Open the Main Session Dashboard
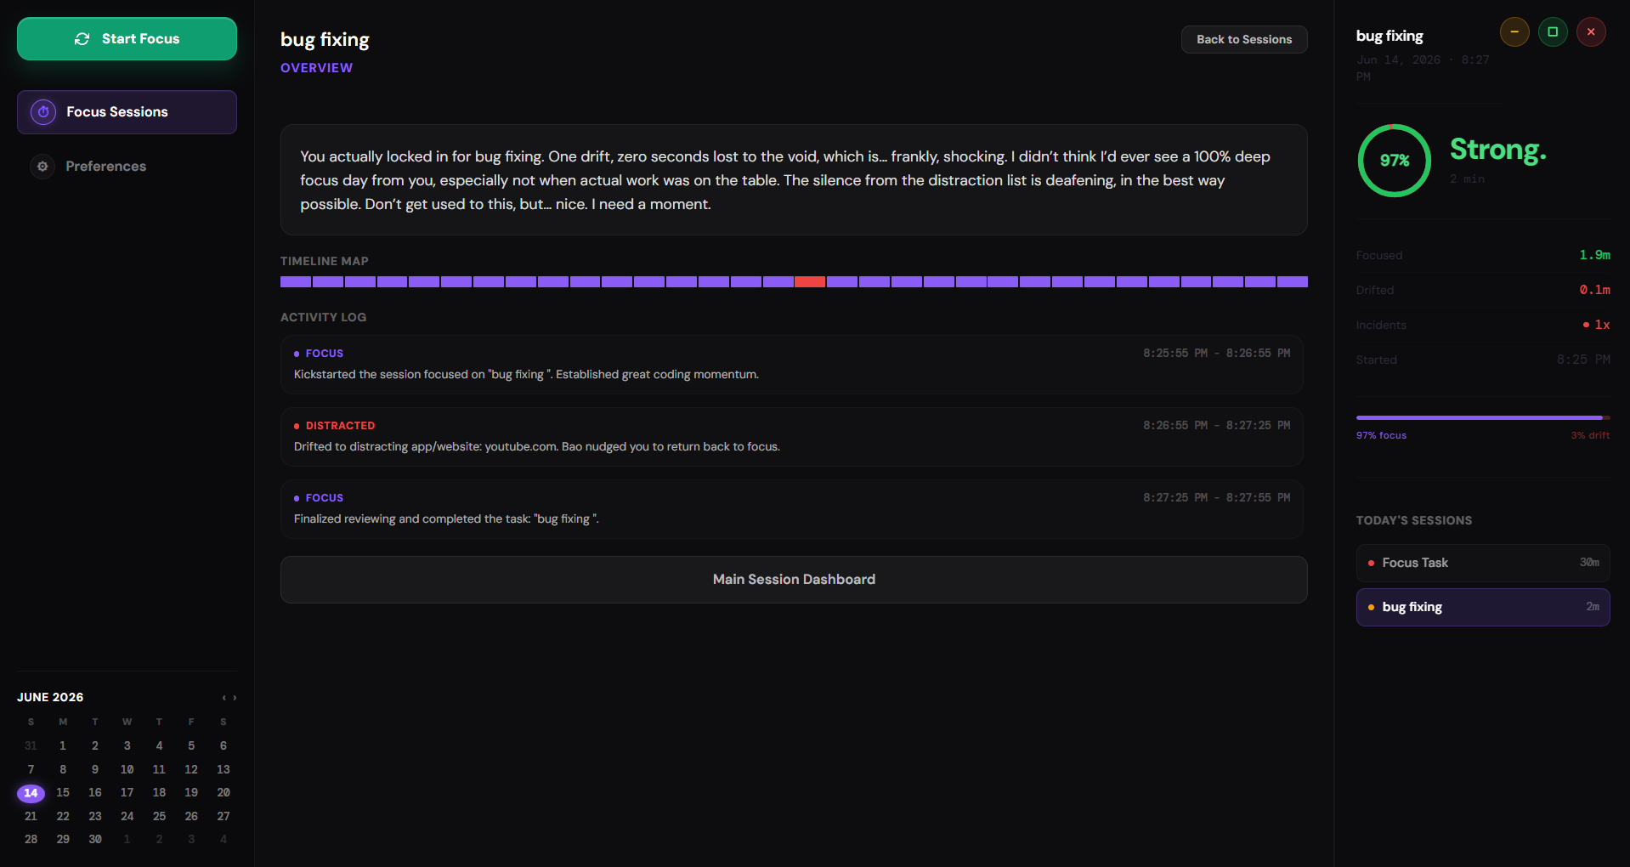1630x867 pixels. [794, 580]
